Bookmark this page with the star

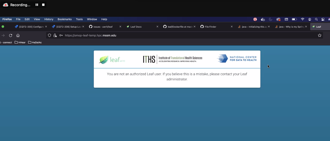point(319,35)
